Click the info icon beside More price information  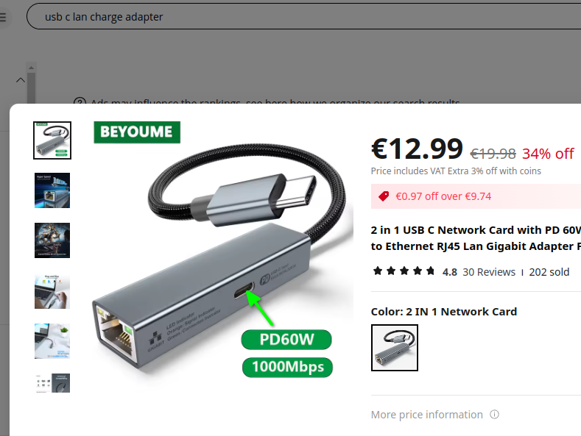coord(494,414)
